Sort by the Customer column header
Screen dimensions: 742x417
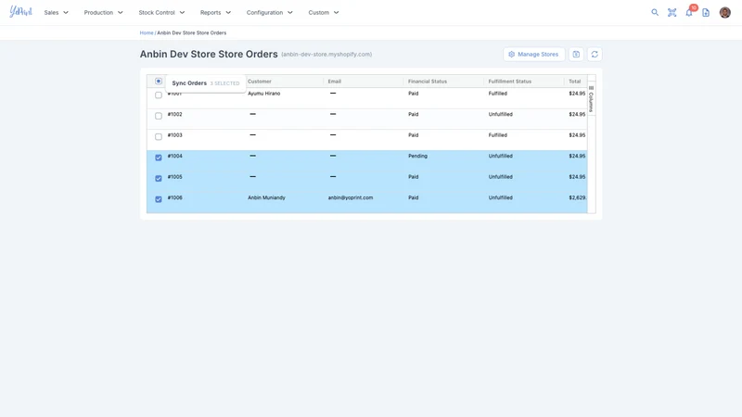coord(260,82)
